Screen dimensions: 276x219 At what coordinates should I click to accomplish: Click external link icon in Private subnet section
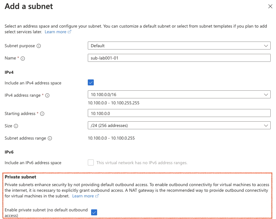[x=97, y=196]
